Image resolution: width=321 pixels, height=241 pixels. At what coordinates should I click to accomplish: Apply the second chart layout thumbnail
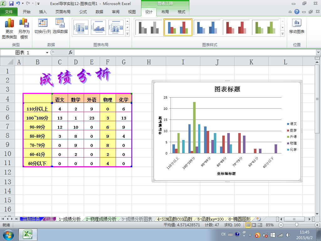98,27
